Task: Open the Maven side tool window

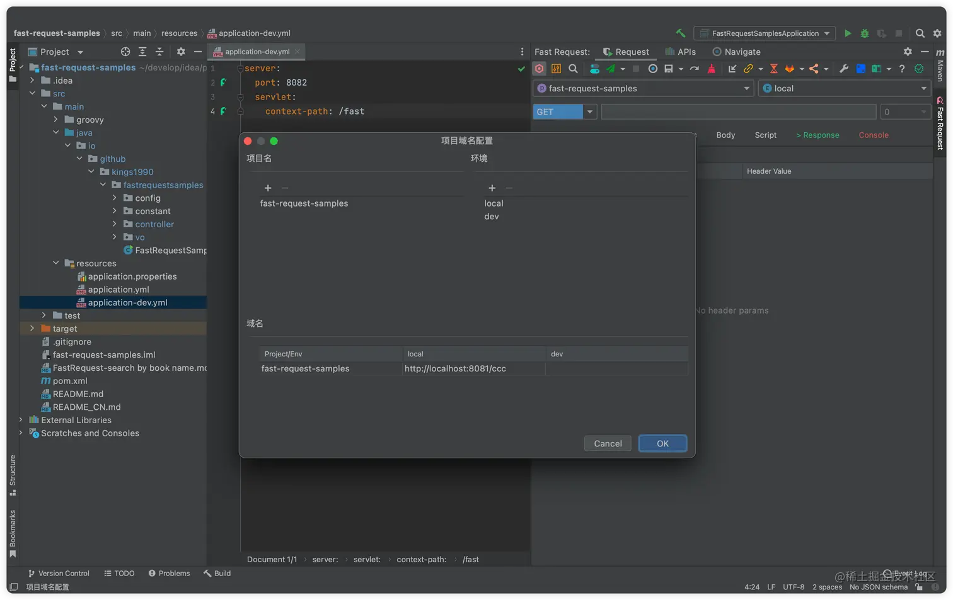Action: pos(940,65)
